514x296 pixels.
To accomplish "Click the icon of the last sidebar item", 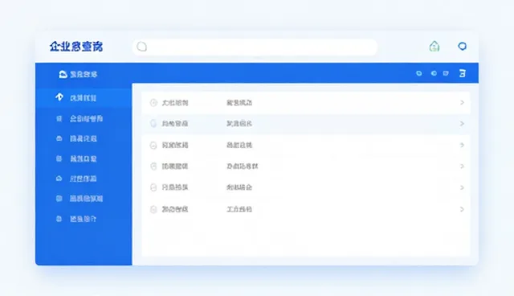I will 59,219.
